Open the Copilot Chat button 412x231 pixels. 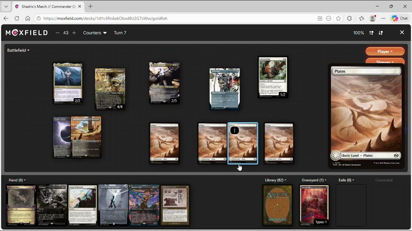click(400, 18)
